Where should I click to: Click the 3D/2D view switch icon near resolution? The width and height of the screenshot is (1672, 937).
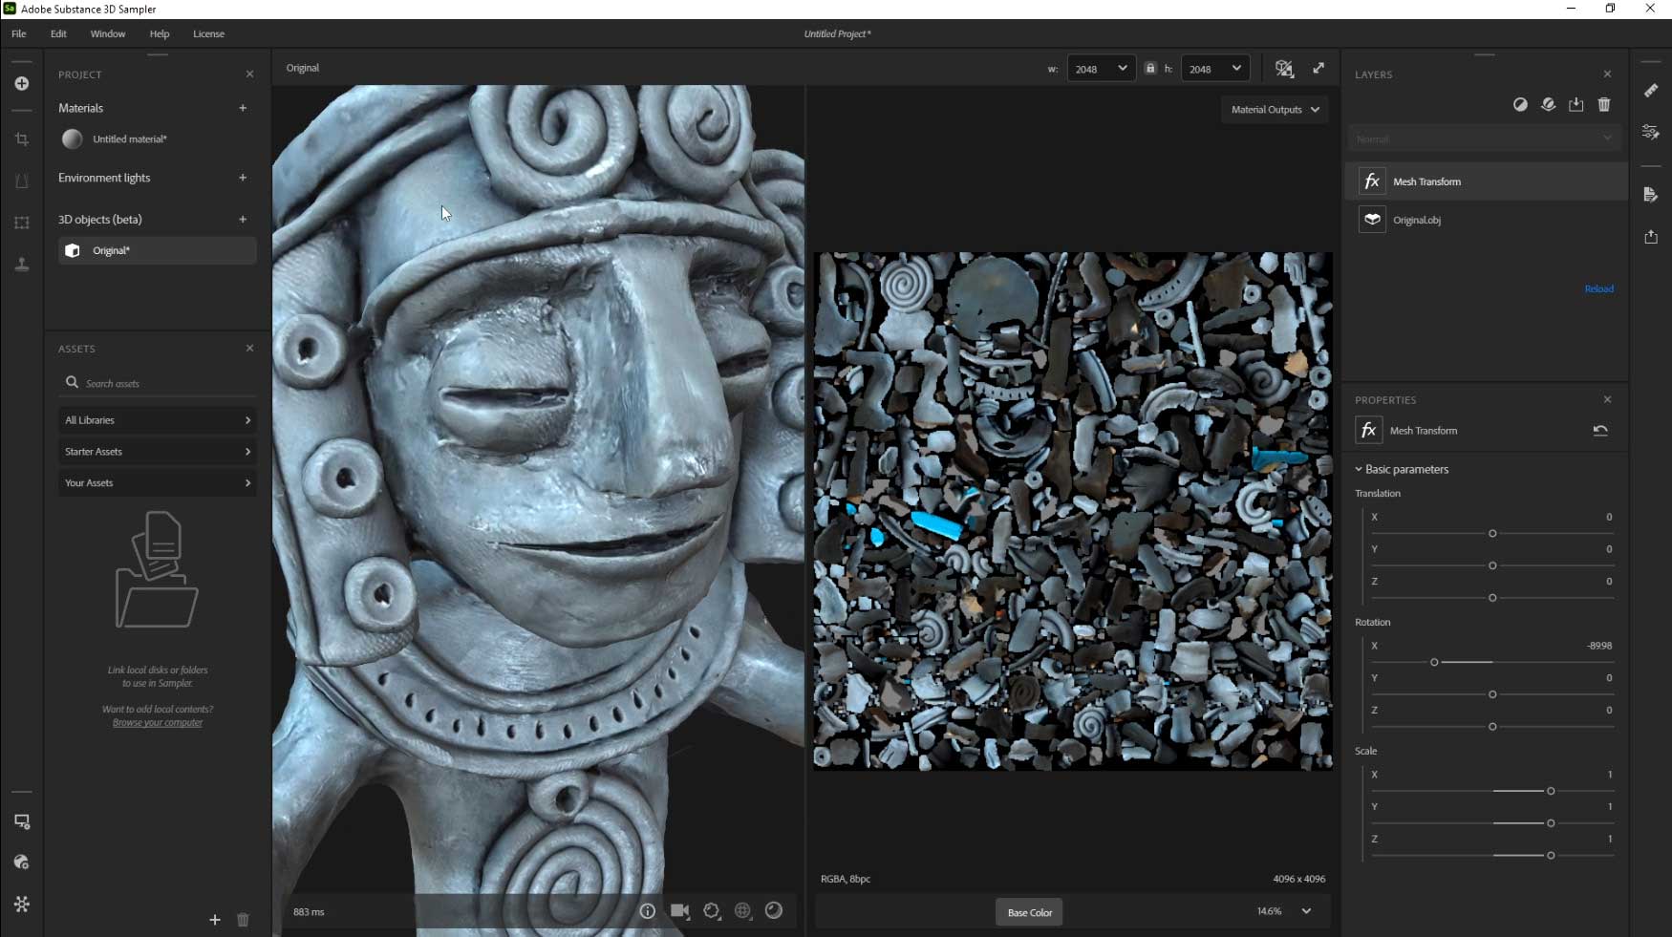pos(1284,69)
